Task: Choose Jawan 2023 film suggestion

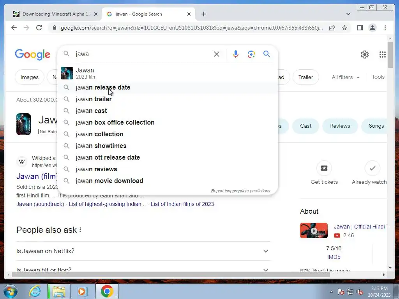Action: [x=168, y=73]
